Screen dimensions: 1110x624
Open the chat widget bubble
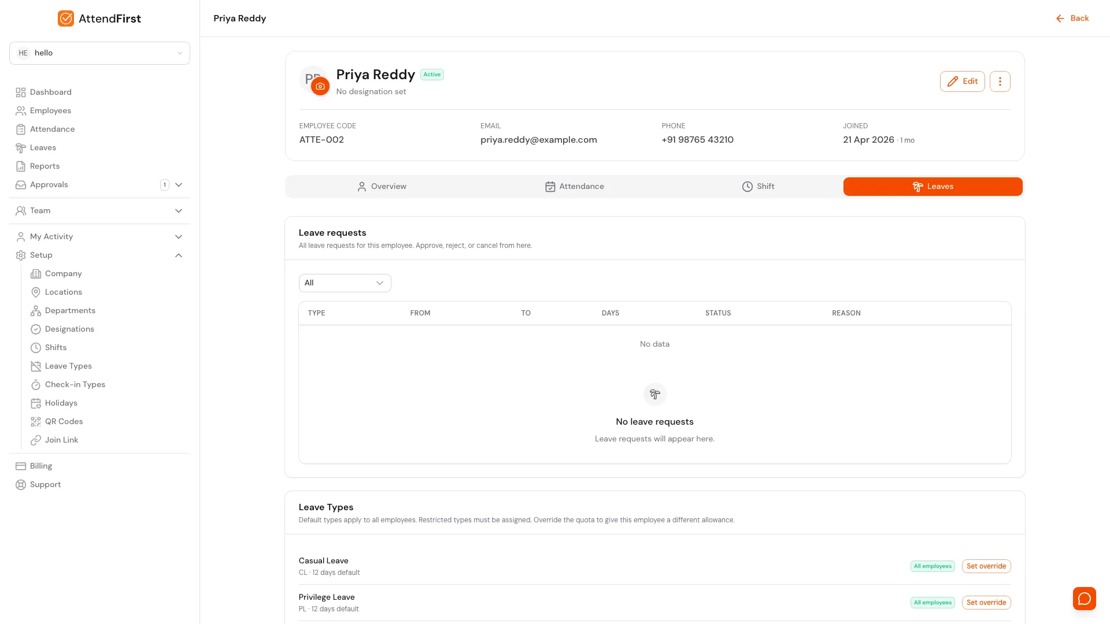[x=1085, y=599]
